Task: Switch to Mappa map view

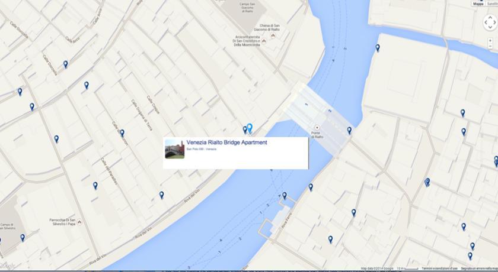Action: coord(478,3)
